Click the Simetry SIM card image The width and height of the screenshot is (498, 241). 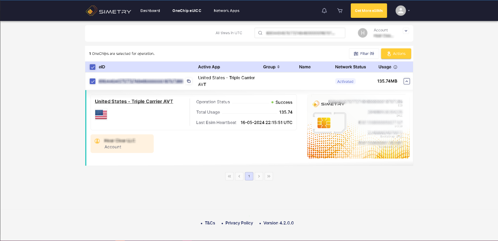(358, 127)
